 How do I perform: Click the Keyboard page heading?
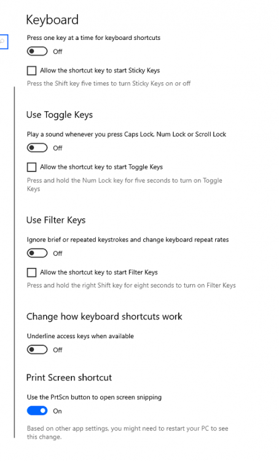click(52, 20)
